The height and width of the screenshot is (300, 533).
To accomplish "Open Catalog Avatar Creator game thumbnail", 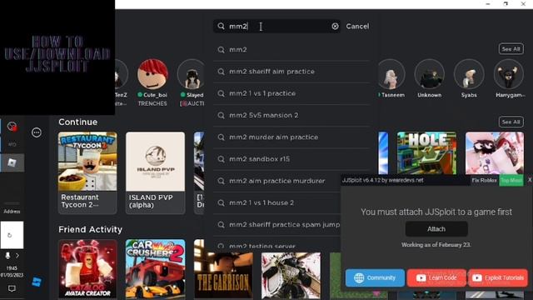I will [87, 268].
